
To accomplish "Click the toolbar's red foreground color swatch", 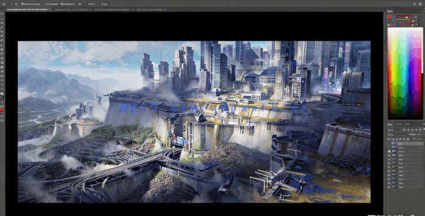I will (1, 110).
